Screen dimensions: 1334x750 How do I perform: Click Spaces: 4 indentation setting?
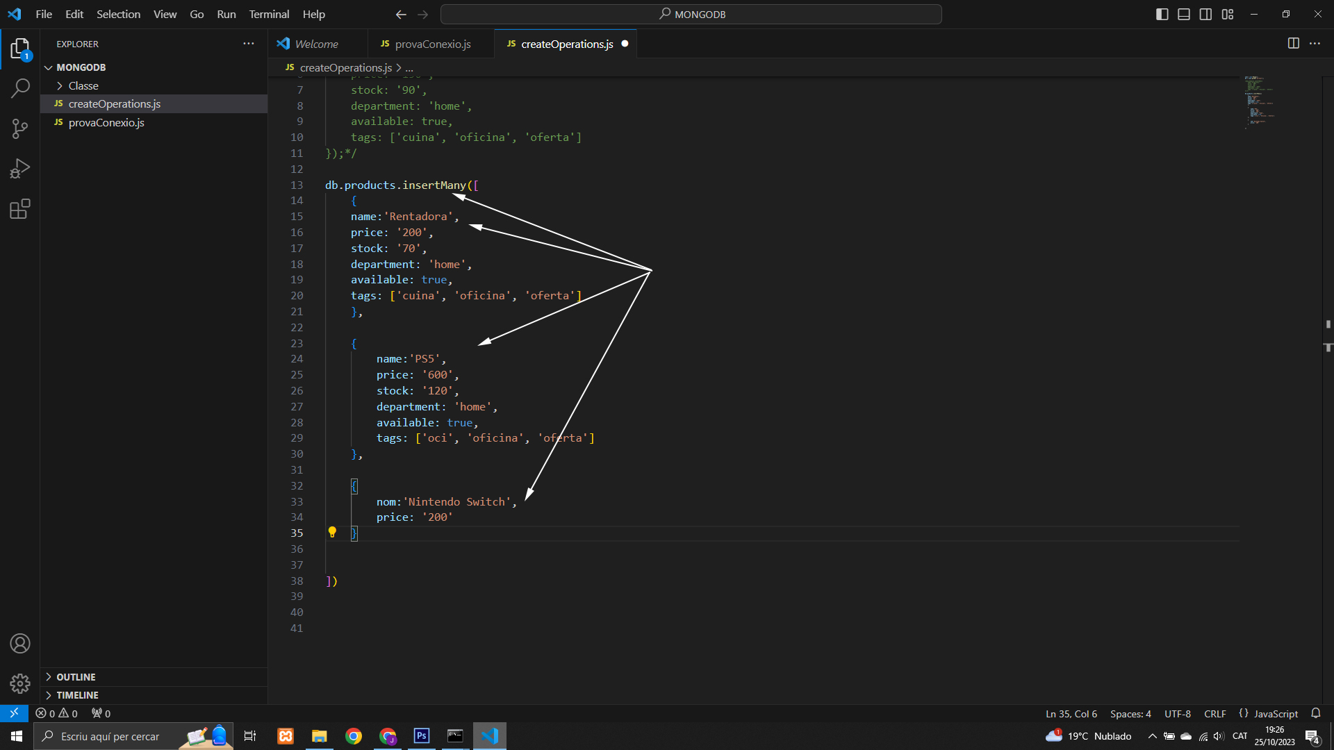click(1130, 714)
